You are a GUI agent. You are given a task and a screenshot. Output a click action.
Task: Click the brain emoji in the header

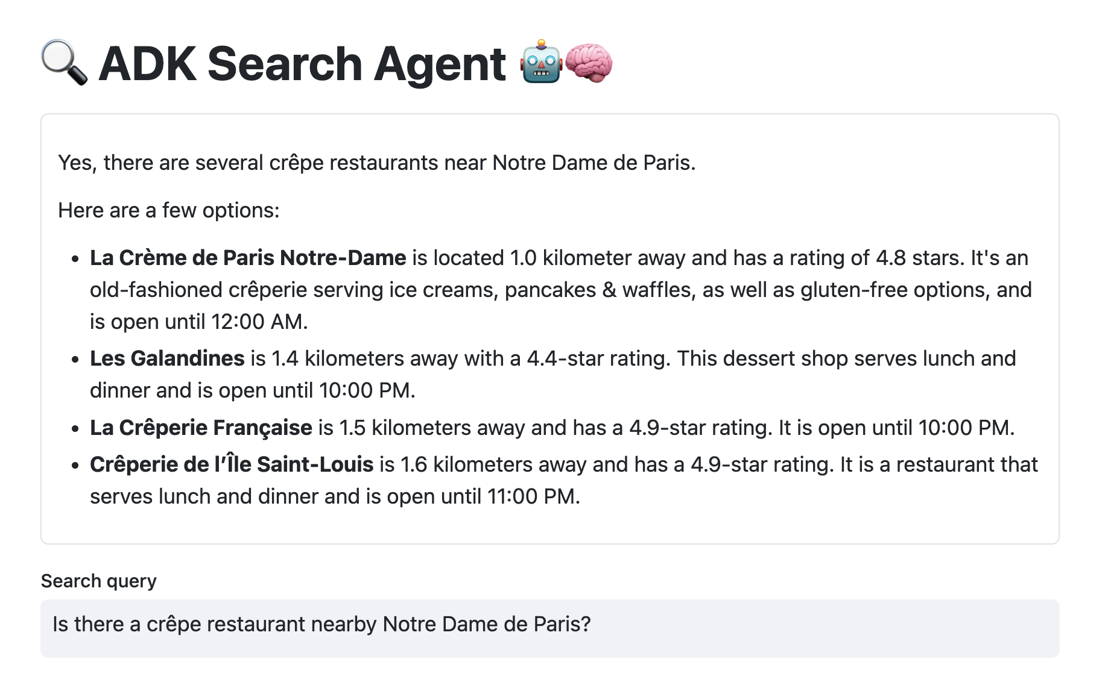[x=589, y=62]
